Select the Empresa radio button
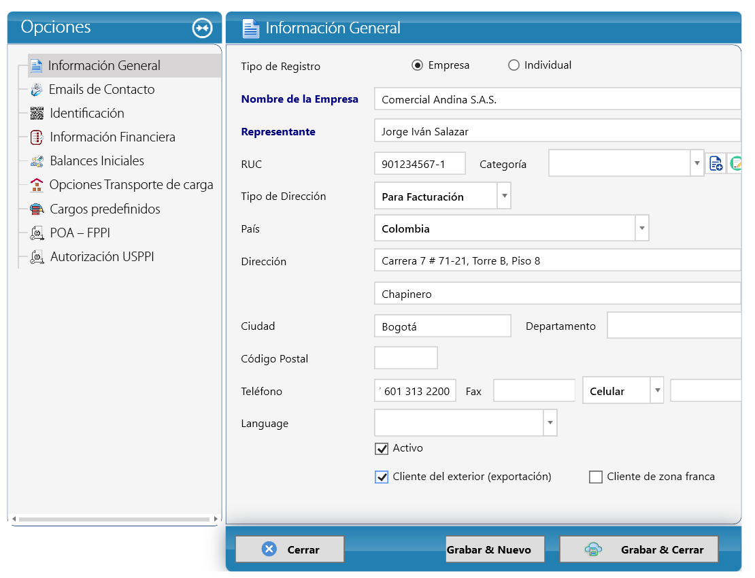The image size is (755, 578). tap(417, 65)
